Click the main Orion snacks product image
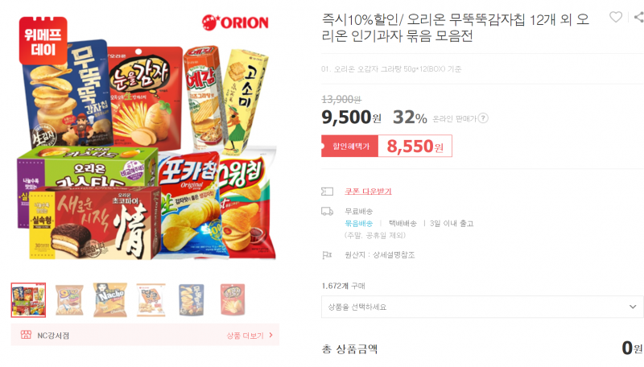The image size is (644, 367). point(145,138)
